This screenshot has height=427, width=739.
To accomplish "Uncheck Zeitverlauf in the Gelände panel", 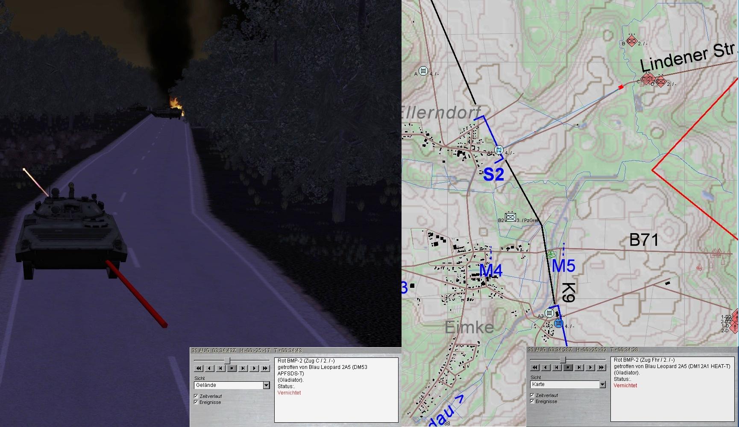I will tap(196, 396).
